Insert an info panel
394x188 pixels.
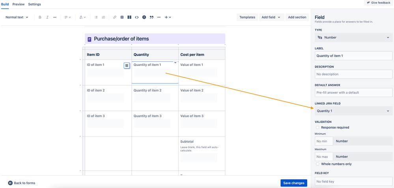144,17
